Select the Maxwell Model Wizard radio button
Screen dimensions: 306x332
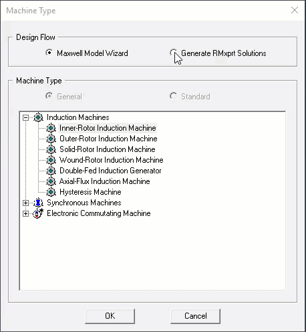point(49,53)
